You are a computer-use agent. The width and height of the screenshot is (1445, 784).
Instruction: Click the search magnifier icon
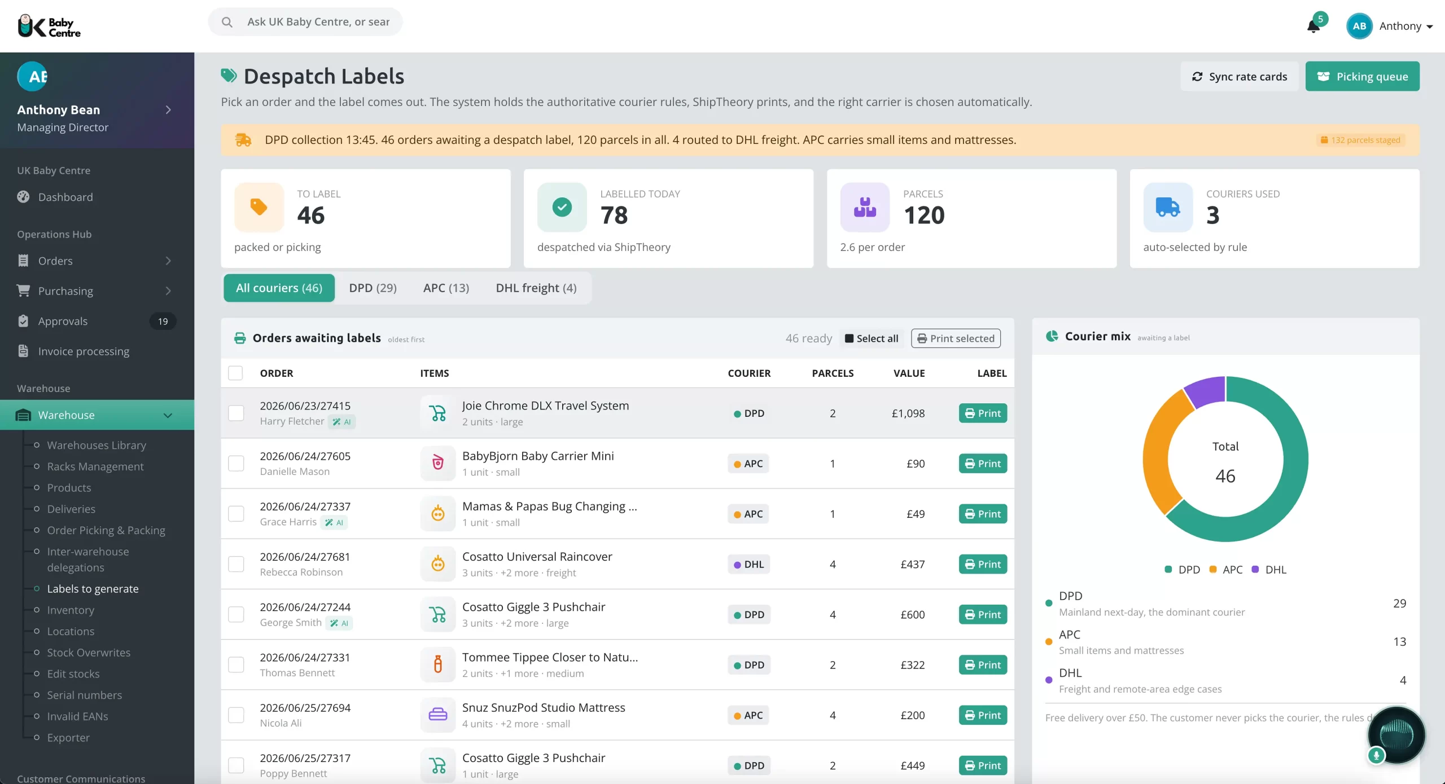coord(227,22)
